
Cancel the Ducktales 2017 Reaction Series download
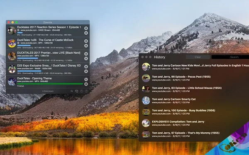[86, 33]
